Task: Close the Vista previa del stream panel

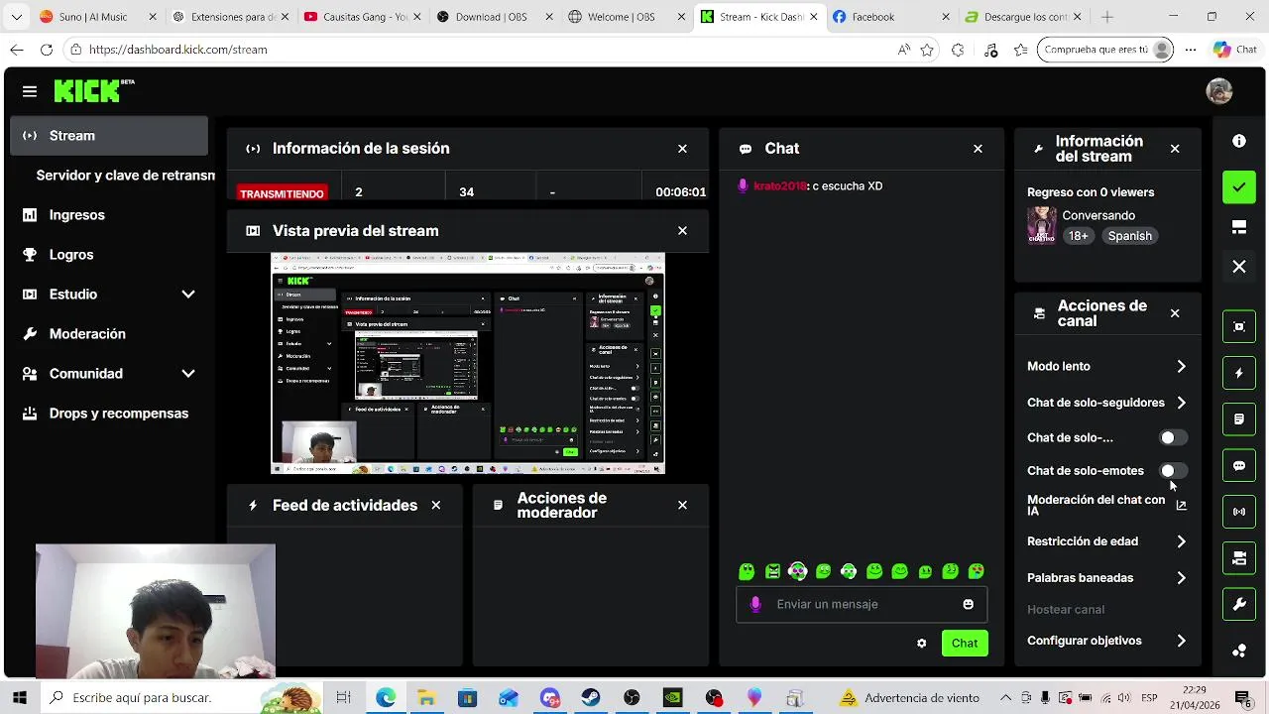Action: (682, 231)
